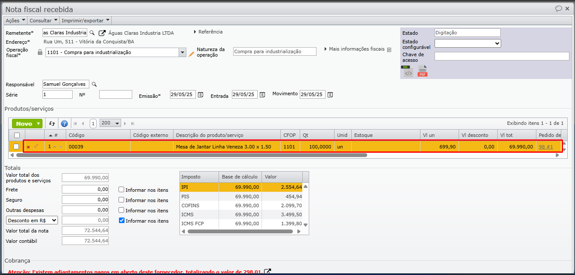Image resolution: width=575 pixels, height=275 pixels.
Task: Toggle the select-all checkbox in grid header
Action: (x=17, y=135)
